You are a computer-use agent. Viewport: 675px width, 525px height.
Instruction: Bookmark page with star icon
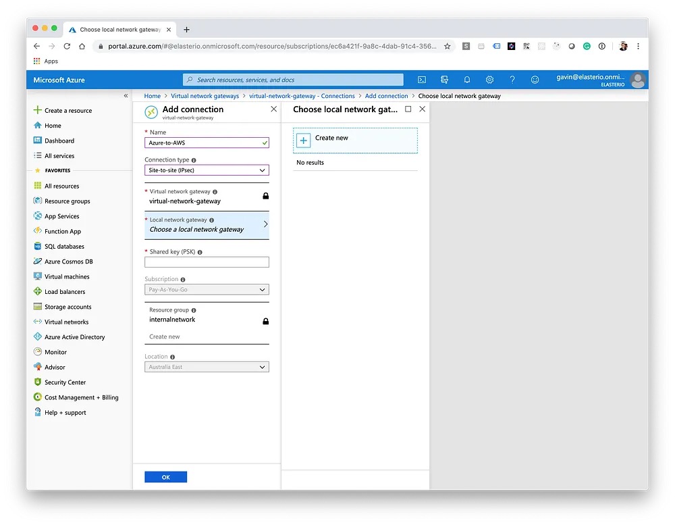pyautogui.click(x=448, y=46)
